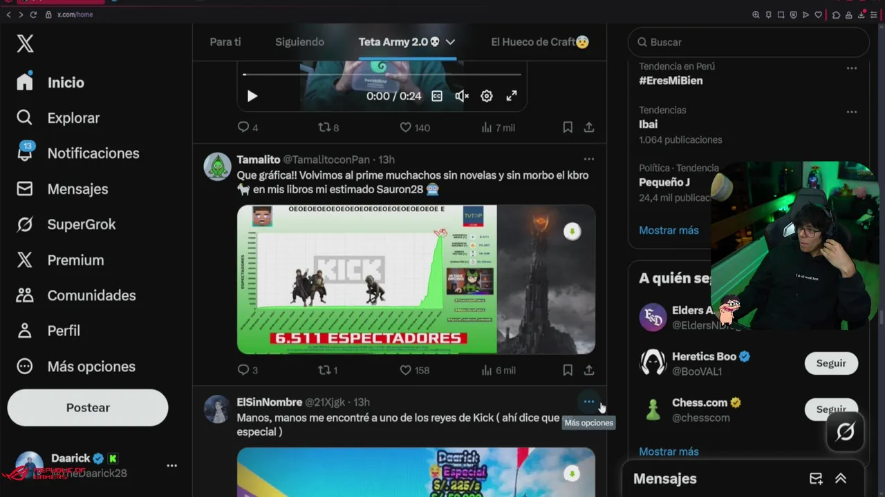Screen dimensions: 885x497
Task: Reply to Tamalito post with 3 comments
Action: pyautogui.click(x=248, y=370)
